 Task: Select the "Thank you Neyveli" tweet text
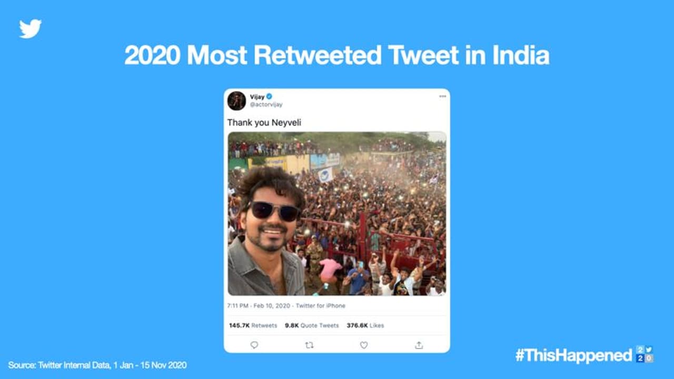264,123
